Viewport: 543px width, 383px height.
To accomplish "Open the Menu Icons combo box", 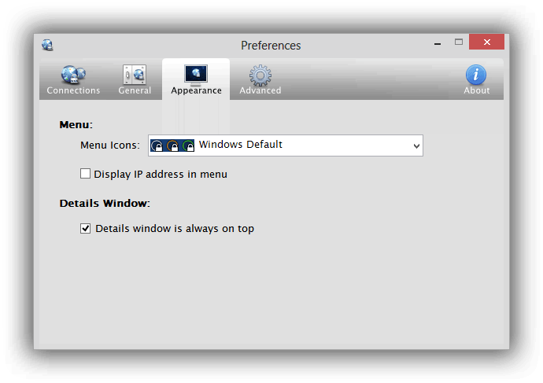I will click(286, 145).
